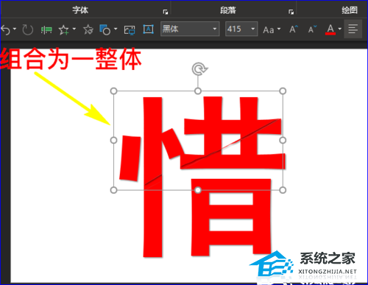Click the Aa change case button
The height and width of the screenshot is (285, 368).
pos(269,30)
